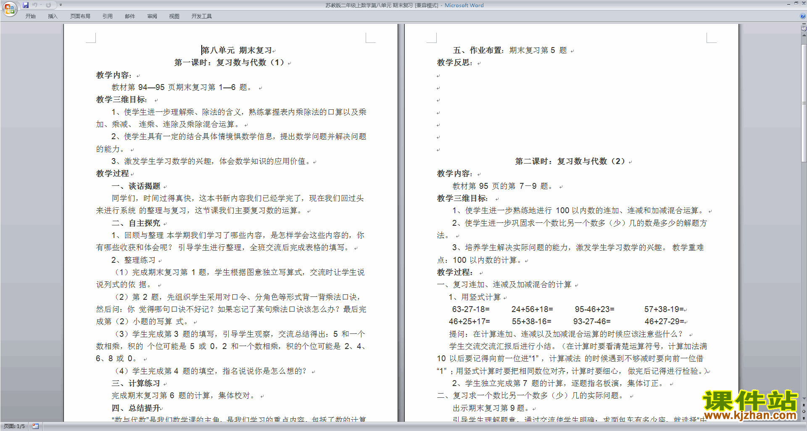Go to the 审阅 tab

point(152,16)
